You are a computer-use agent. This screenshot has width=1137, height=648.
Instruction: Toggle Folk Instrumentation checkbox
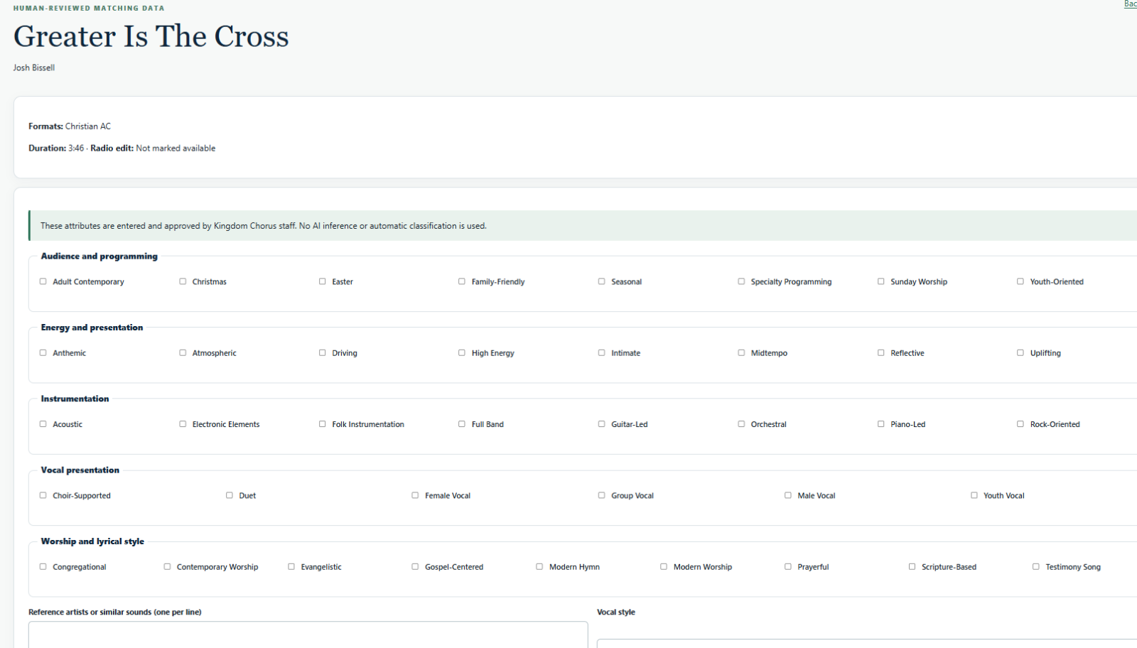tap(323, 424)
